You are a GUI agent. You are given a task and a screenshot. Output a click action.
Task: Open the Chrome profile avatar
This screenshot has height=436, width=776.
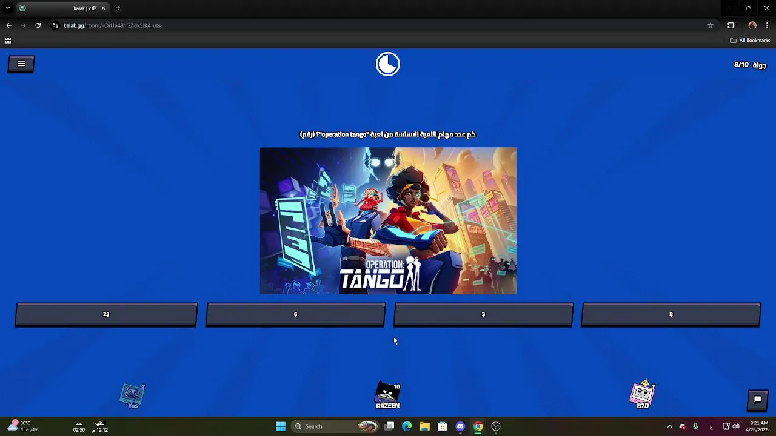pyautogui.click(x=752, y=25)
